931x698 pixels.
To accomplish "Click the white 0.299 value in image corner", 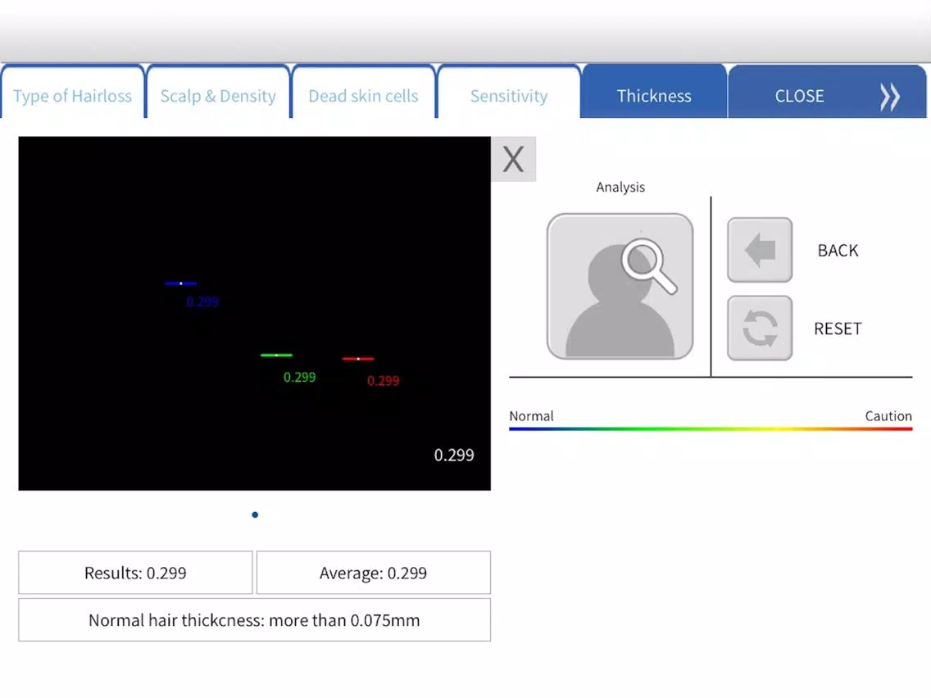I will [454, 456].
